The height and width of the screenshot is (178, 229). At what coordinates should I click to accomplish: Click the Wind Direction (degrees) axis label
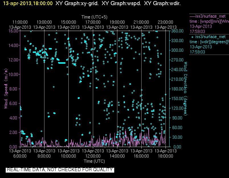185,89
